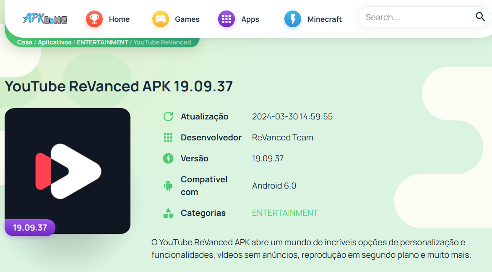This screenshot has width=492, height=272.
Task: Open the Minecraft menu item
Action: [x=325, y=19]
